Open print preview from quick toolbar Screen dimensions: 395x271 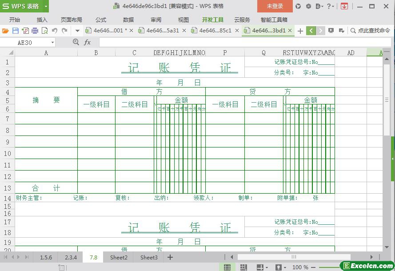(x=44, y=31)
